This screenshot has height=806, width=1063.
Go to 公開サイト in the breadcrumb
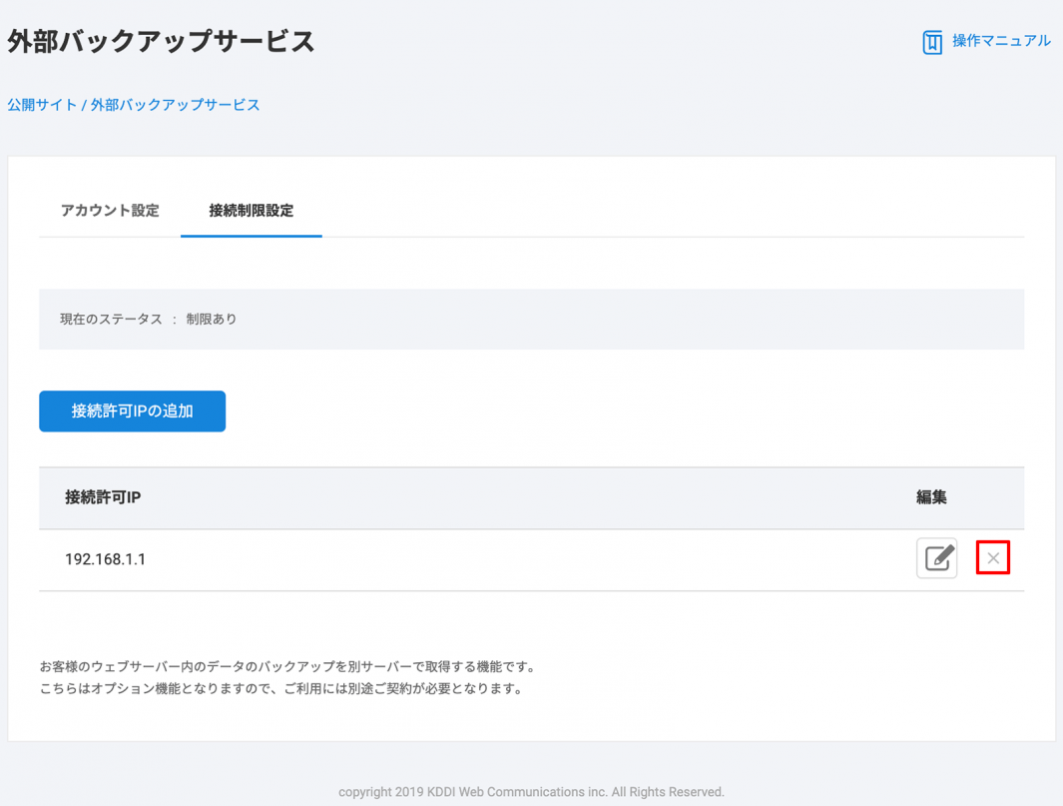(x=42, y=105)
